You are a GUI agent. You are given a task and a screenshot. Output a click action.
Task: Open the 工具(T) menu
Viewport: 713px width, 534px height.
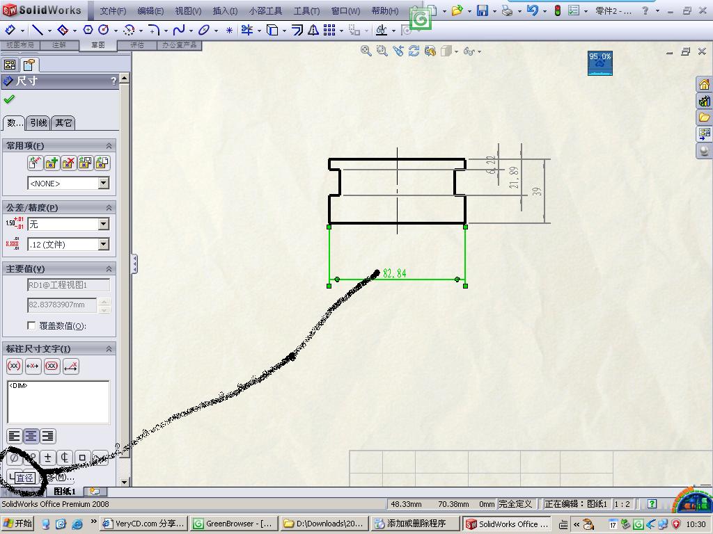tap(306, 10)
